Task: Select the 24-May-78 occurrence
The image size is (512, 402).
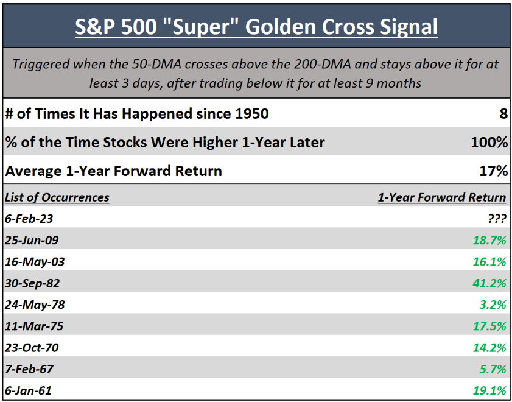Action: (34, 305)
